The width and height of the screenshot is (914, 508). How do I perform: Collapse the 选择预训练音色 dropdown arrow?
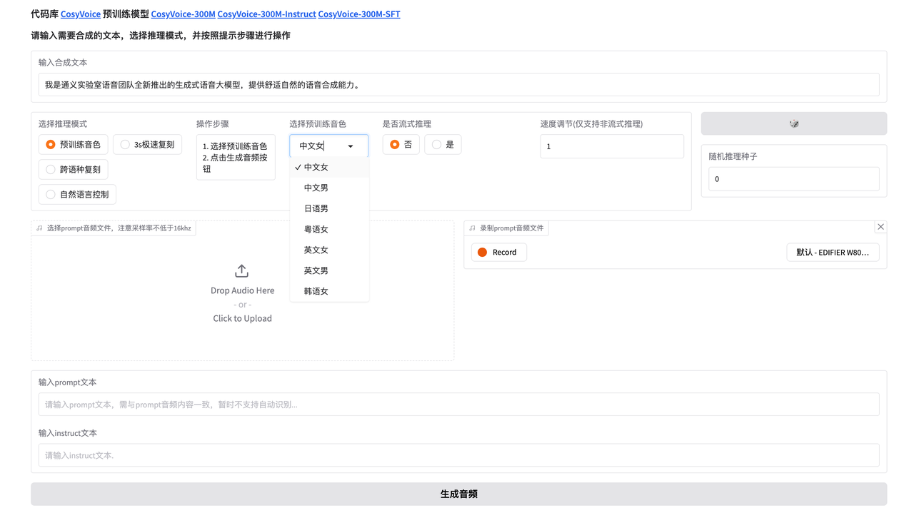pyautogui.click(x=351, y=146)
